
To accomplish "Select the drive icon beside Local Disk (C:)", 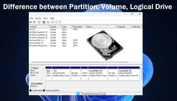I will point(30,40).
